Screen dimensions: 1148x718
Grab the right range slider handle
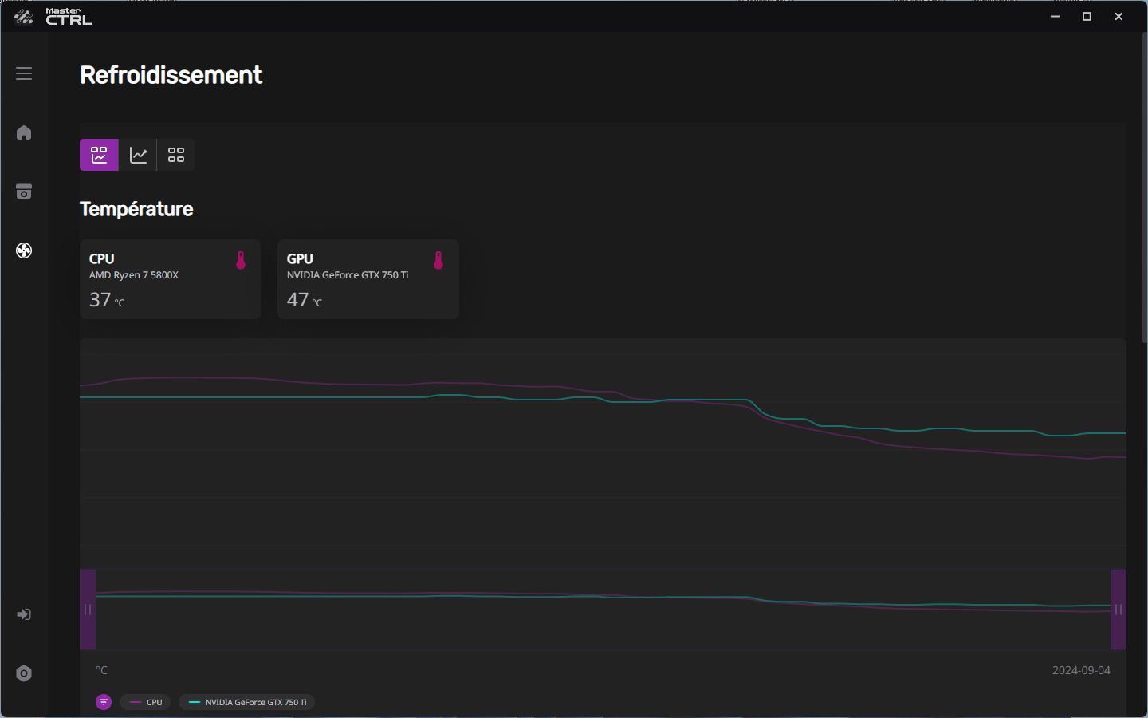click(1119, 610)
